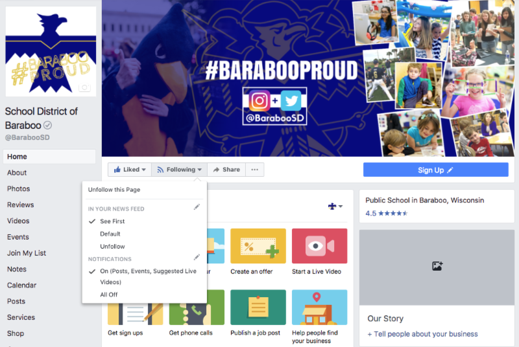Image resolution: width=519 pixels, height=347 pixels.
Task: Expand the Liked dropdown button
Action: click(130, 170)
